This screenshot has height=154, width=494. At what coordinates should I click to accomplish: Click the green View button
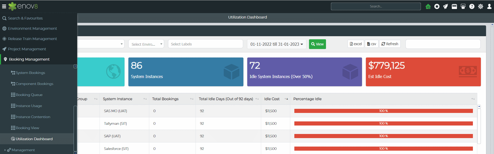click(317, 44)
